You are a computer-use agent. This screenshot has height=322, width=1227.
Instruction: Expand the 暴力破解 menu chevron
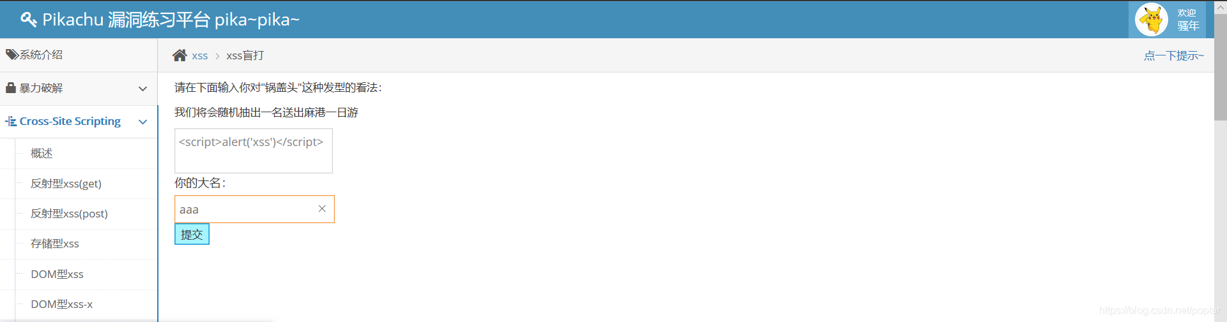coord(143,89)
